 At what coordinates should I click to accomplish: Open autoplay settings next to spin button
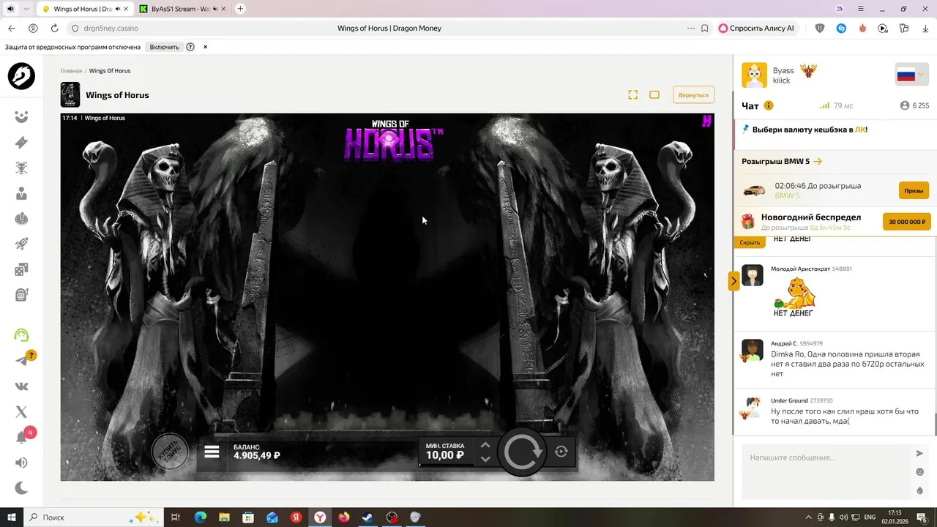click(x=561, y=452)
